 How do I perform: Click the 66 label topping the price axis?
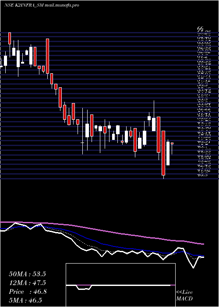[201, 29]
